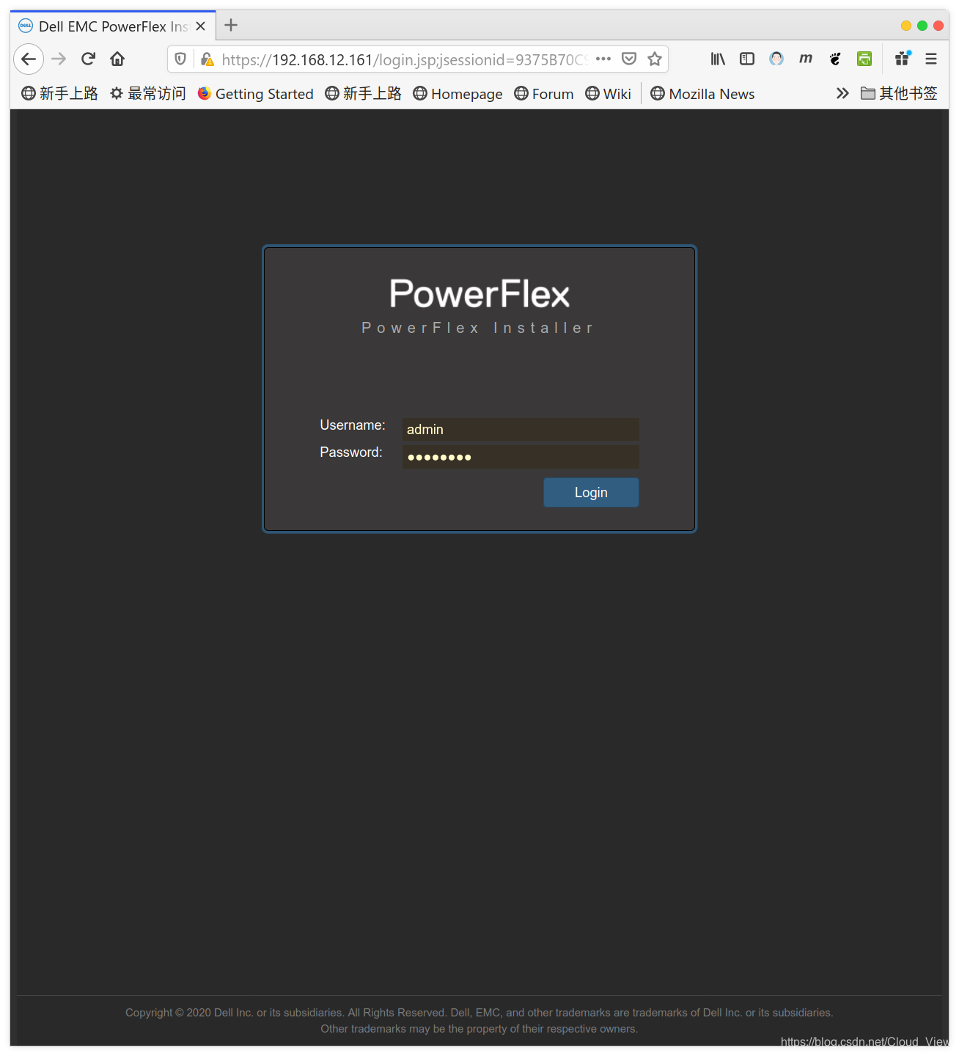Viewport: 959px width, 1056px height.
Task: Click the forward navigation arrow
Action: click(59, 59)
